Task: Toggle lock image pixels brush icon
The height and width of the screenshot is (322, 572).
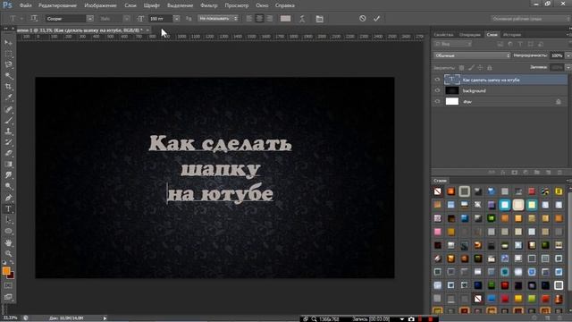Action: click(x=471, y=68)
